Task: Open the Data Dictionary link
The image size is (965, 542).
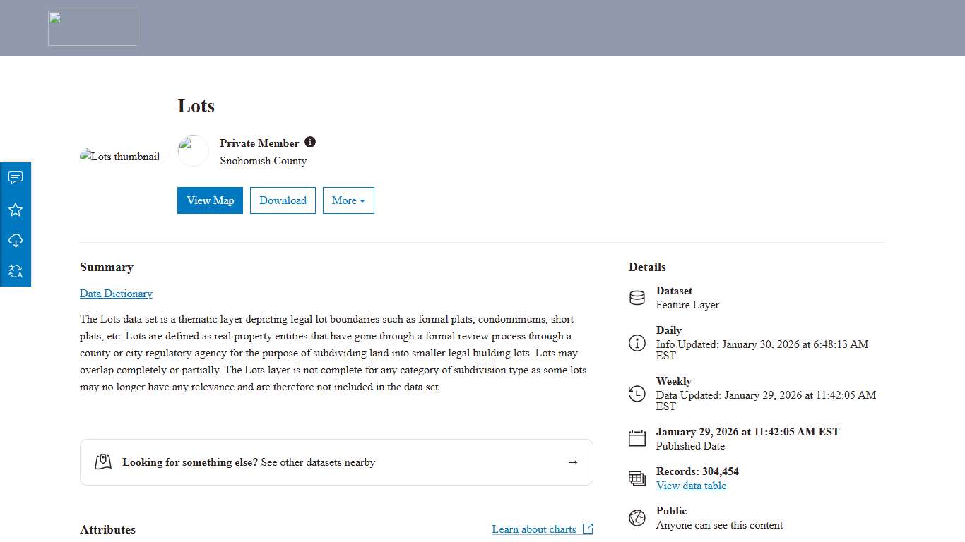Action: point(116,294)
